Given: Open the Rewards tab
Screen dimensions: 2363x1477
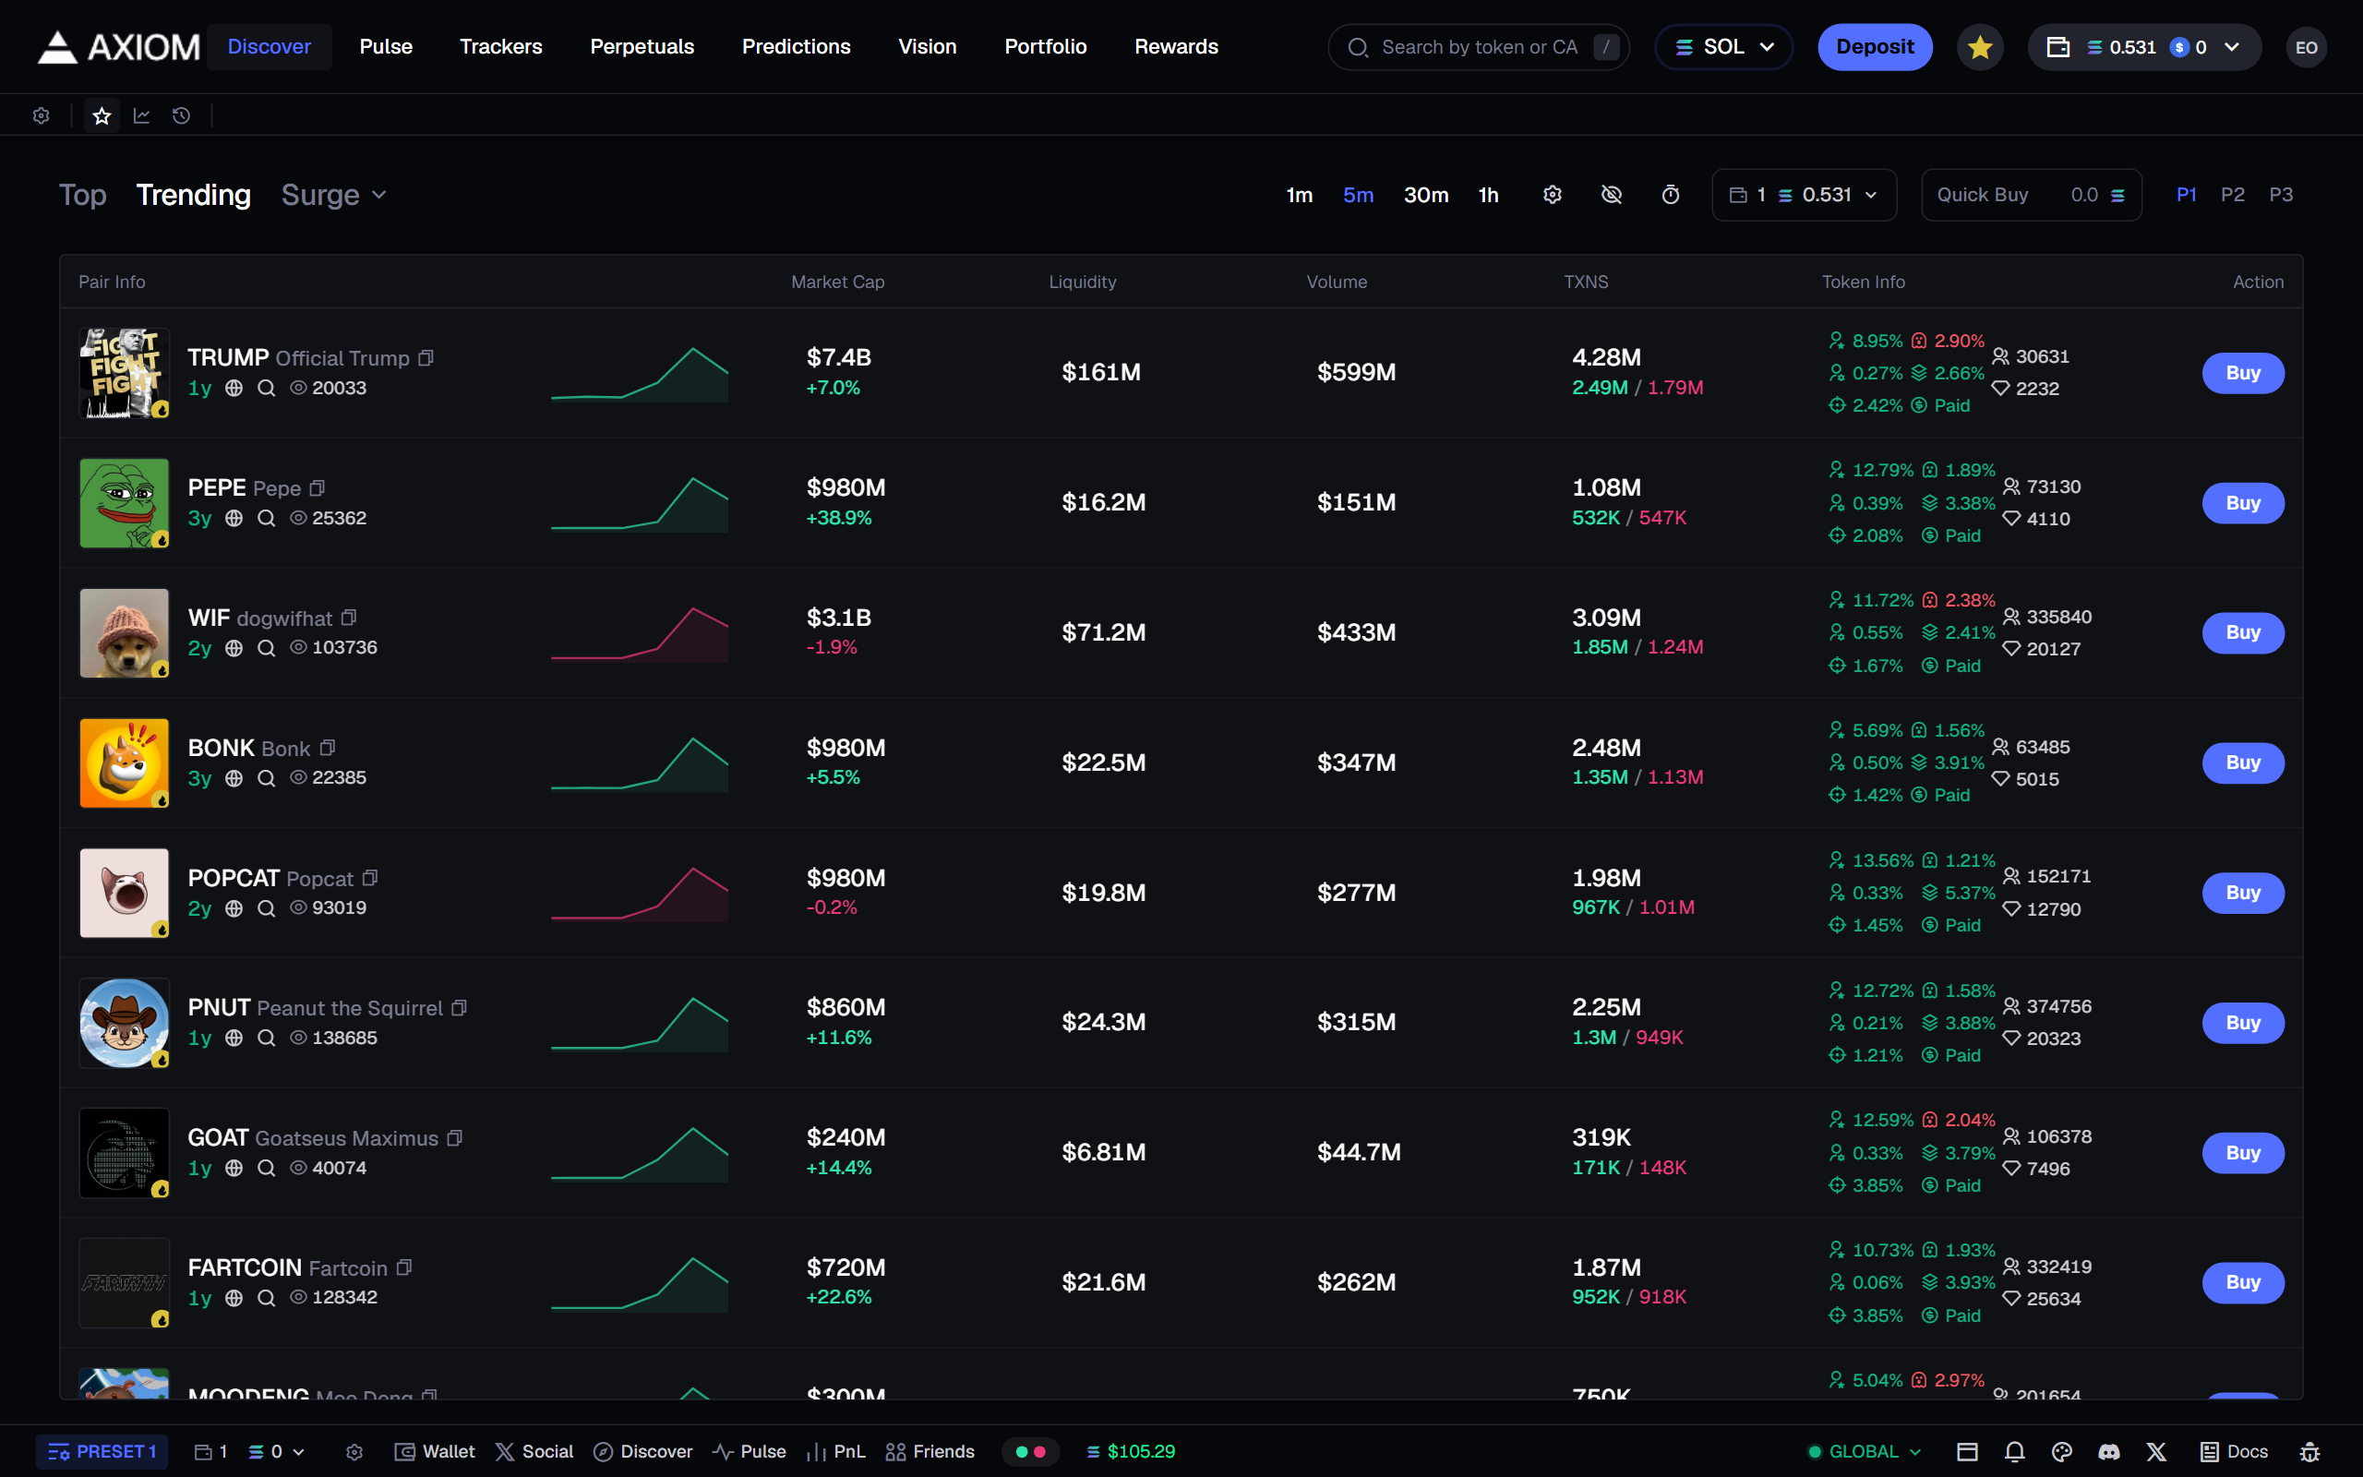Looking at the screenshot, I should 1177,47.
